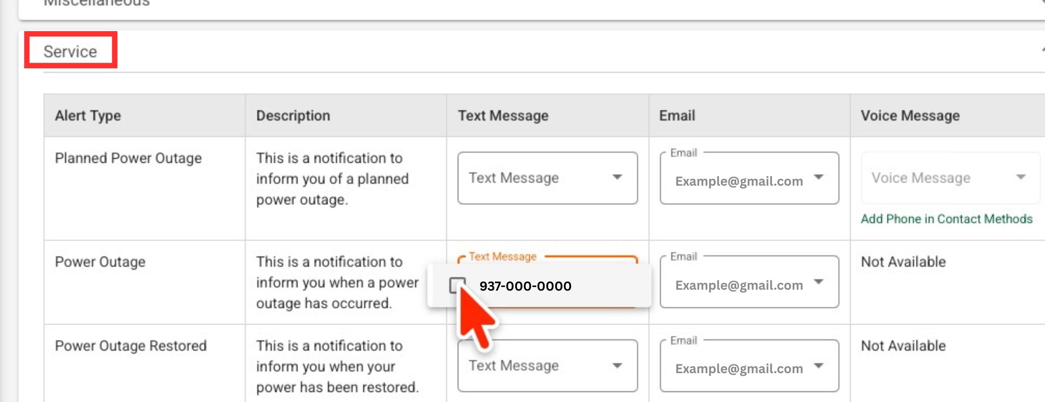This screenshot has width=1045, height=402.
Task: Open Planned Power Outage Voice Message dropdown
Action: coord(950,178)
